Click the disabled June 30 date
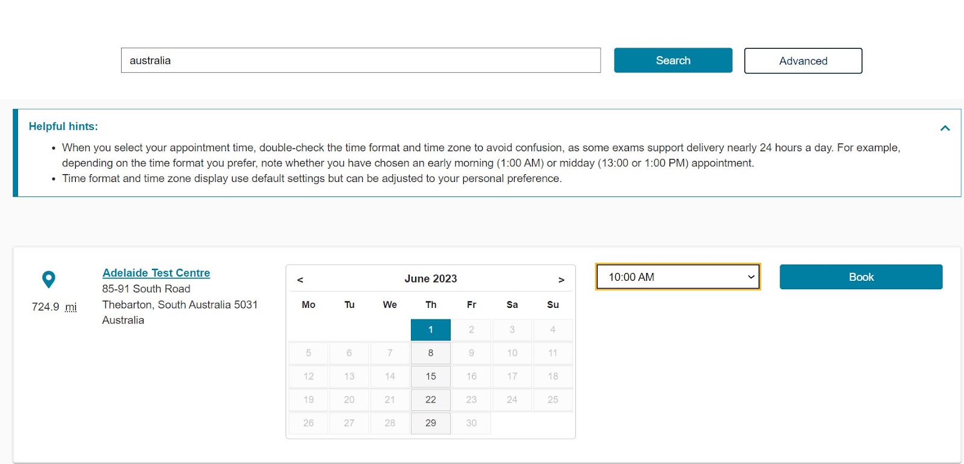Image resolution: width=964 pixels, height=464 pixels. [471, 423]
